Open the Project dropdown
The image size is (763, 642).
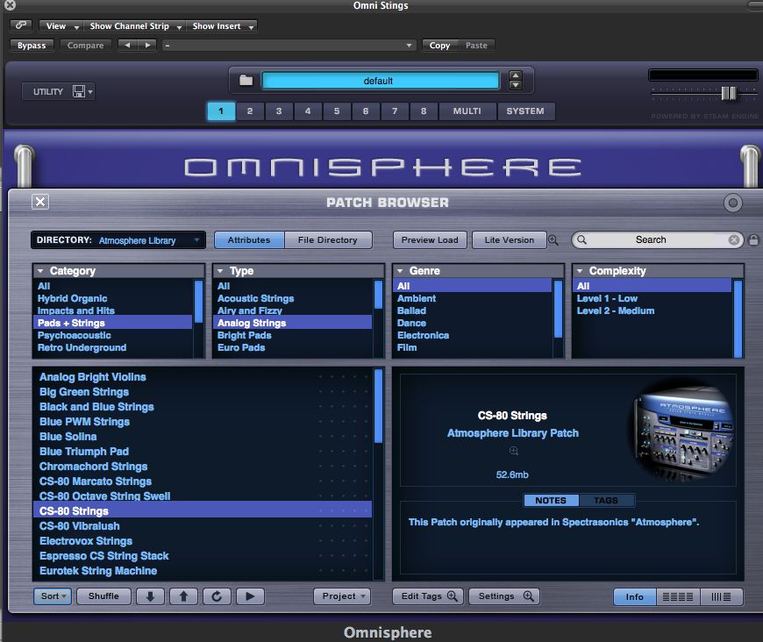[343, 596]
